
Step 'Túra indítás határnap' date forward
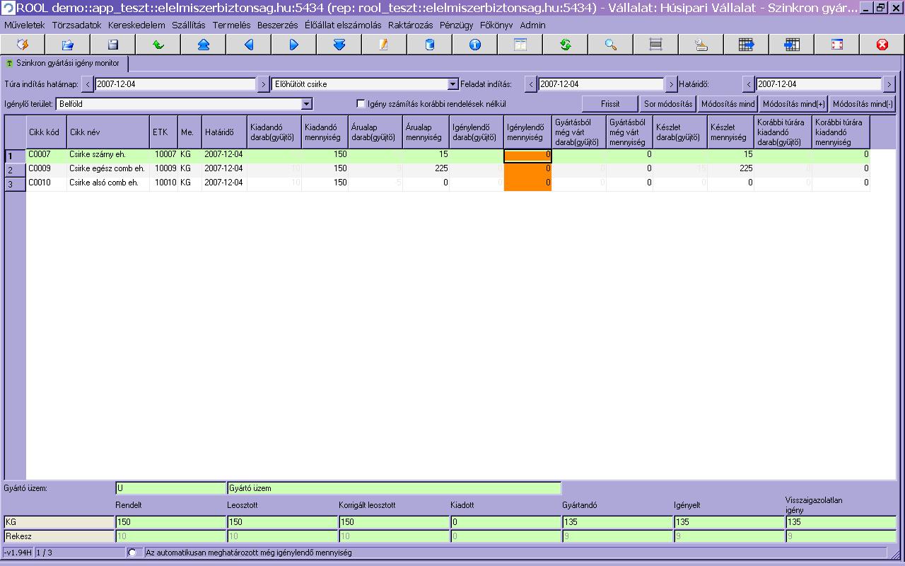pyautogui.click(x=263, y=84)
